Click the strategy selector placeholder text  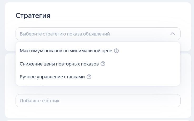[x=65, y=34]
